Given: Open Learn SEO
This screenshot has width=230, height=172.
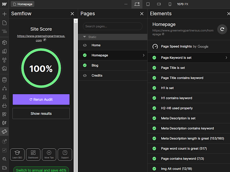Looking at the screenshot, I should pyautogui.click(x=17, y=155).
